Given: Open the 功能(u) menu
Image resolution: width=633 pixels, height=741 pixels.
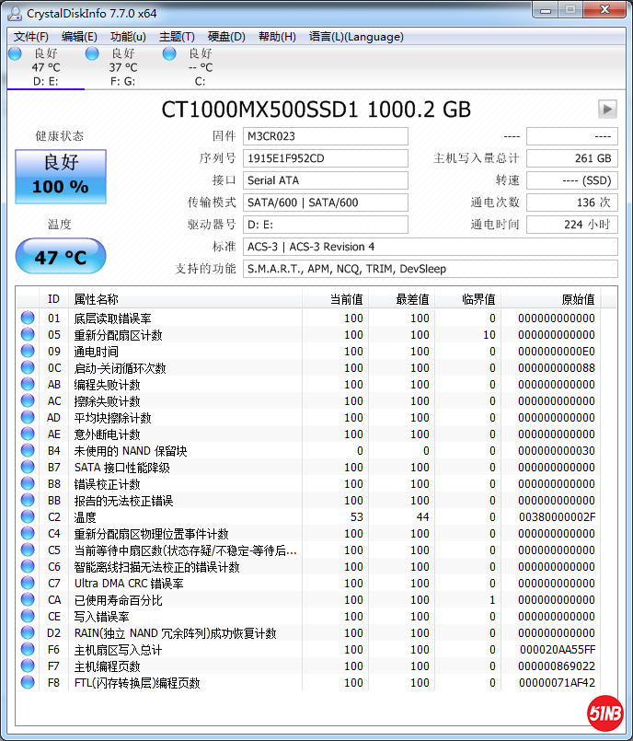Looking at the screenshot, I should point(128,37).
